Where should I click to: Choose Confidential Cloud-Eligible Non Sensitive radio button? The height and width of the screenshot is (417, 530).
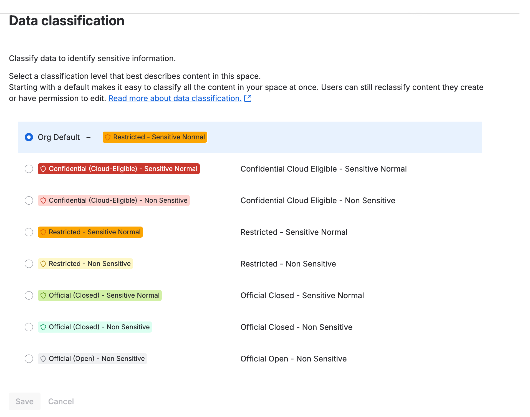(x=29, y=200)
